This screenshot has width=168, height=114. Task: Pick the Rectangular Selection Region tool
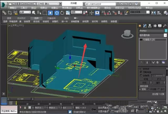pyautogui.click(x=45, y=13)
